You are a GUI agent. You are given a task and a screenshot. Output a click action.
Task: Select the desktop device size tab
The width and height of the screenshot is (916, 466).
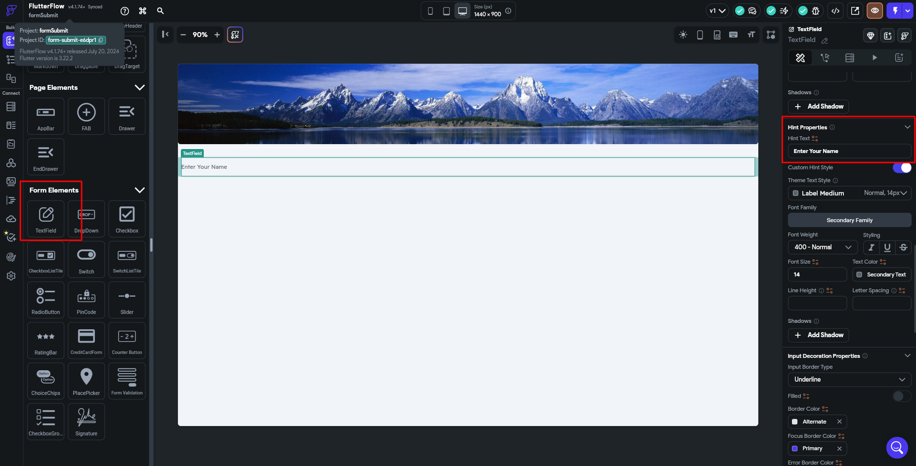tap(462, 11)
